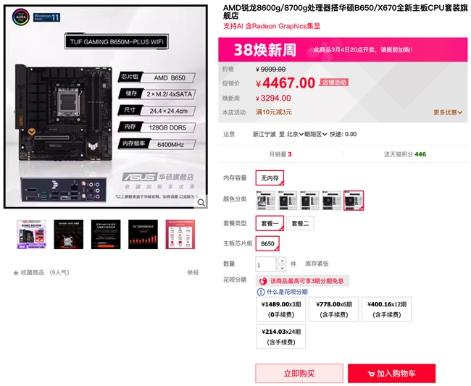Select the ¥400.16x12期 installment plan
The image size is (471, 386).
pyautogui.click(x=387, y=309)
